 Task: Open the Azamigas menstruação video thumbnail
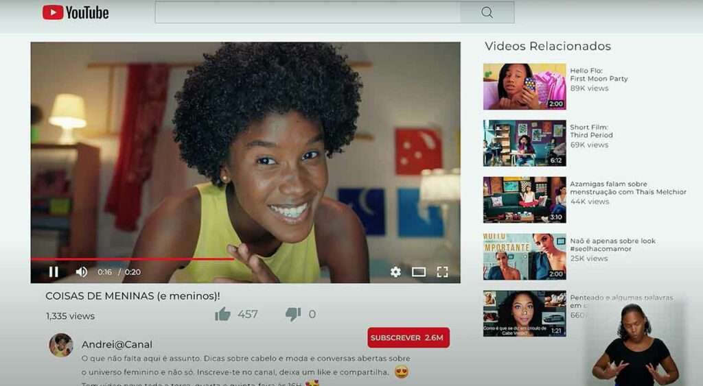coord(525,200)
